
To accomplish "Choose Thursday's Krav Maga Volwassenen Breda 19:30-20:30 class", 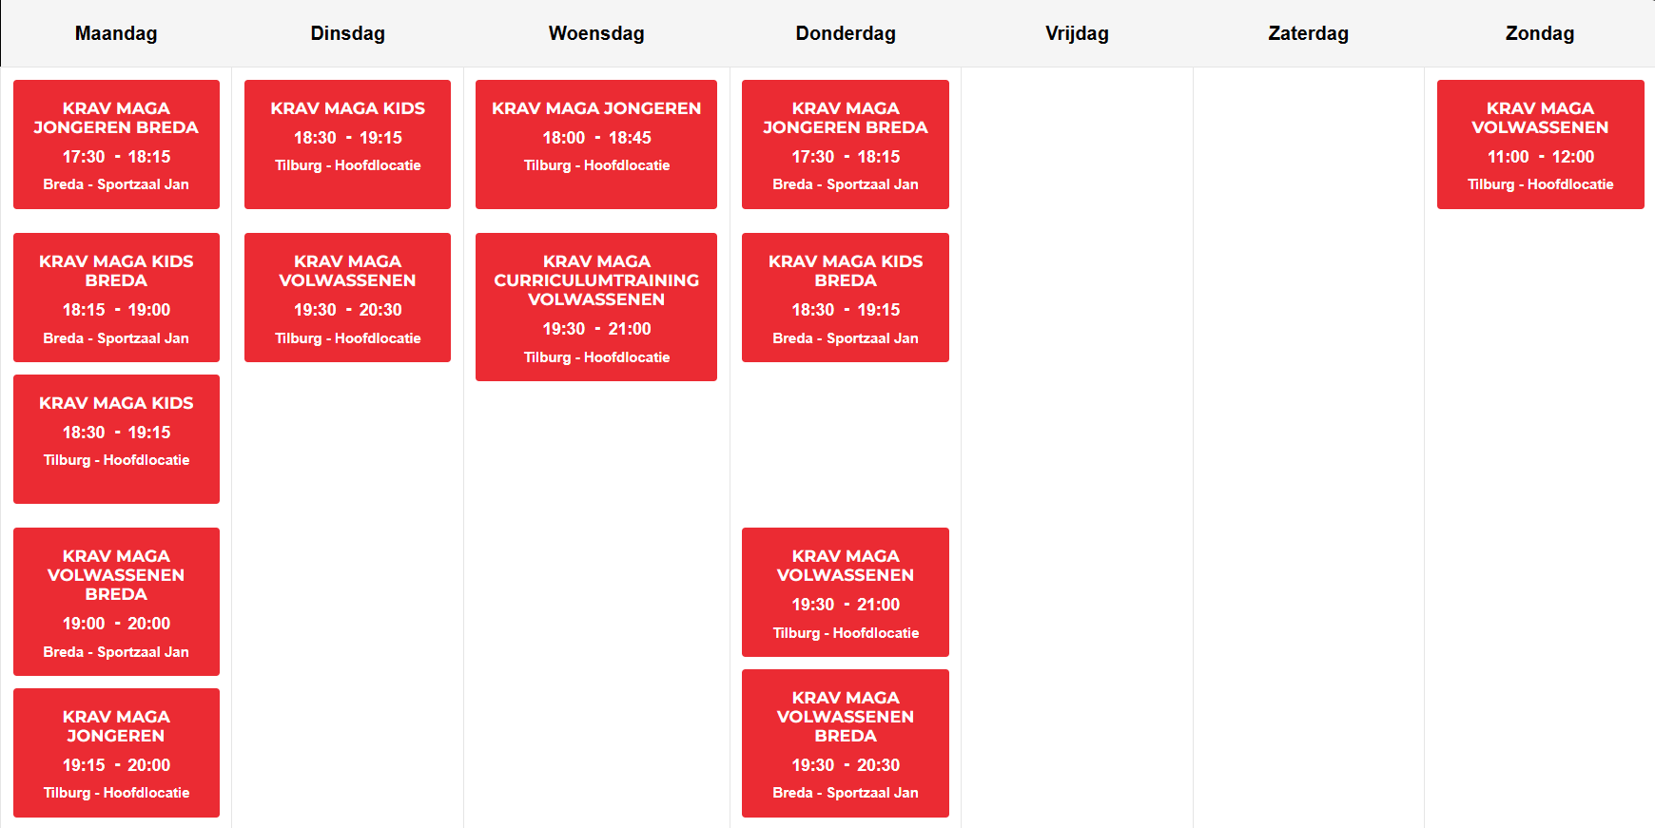I will tap(846, 743).
